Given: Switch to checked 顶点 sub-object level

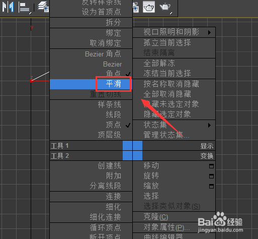Looking at the screenshot, I should coord(113,125).
